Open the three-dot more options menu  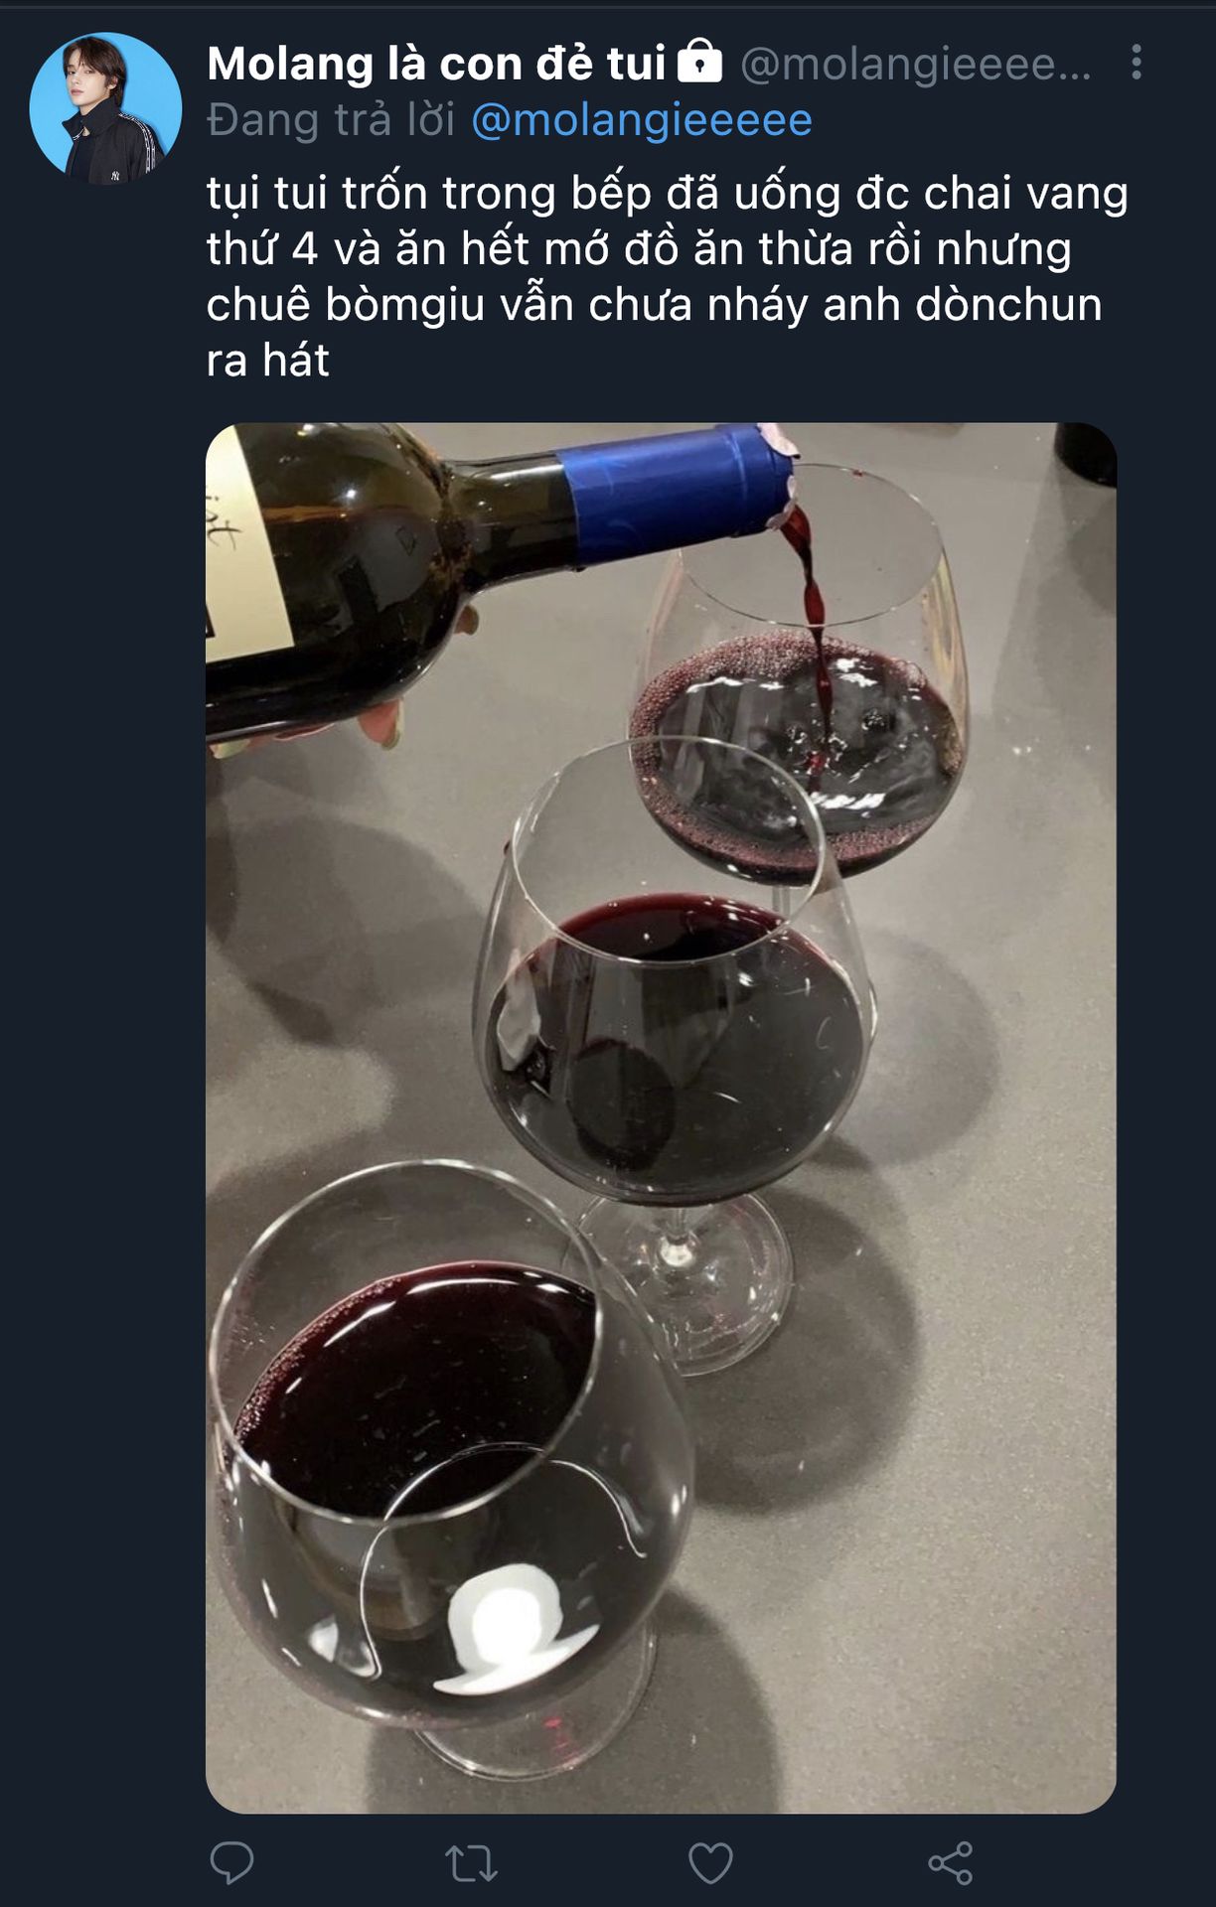click(1137, 63)
